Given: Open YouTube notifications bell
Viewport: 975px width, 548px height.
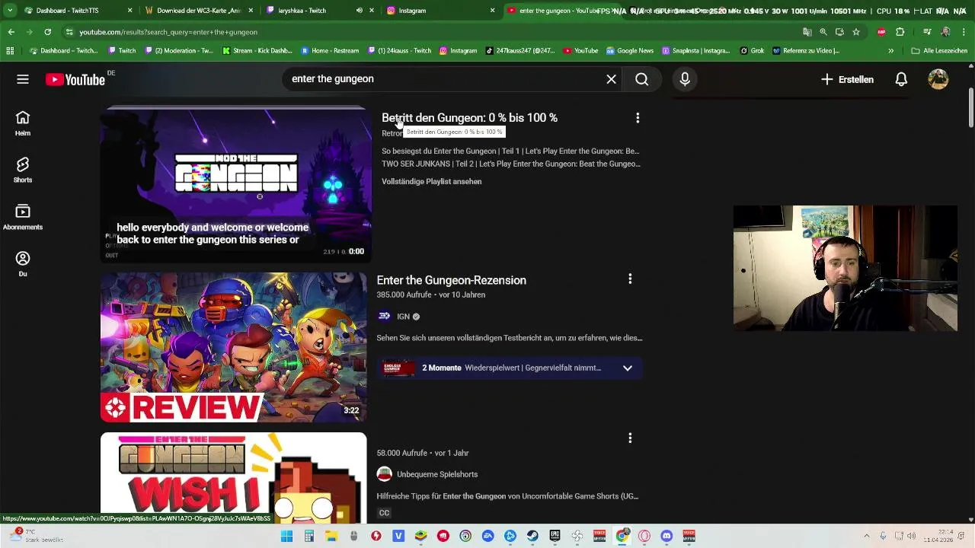Looking at the screenshot, I should [901, 79].
